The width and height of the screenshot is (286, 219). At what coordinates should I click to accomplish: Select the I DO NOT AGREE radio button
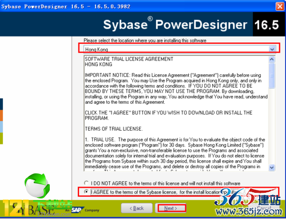pyautogui.click(x=86, y=183)
